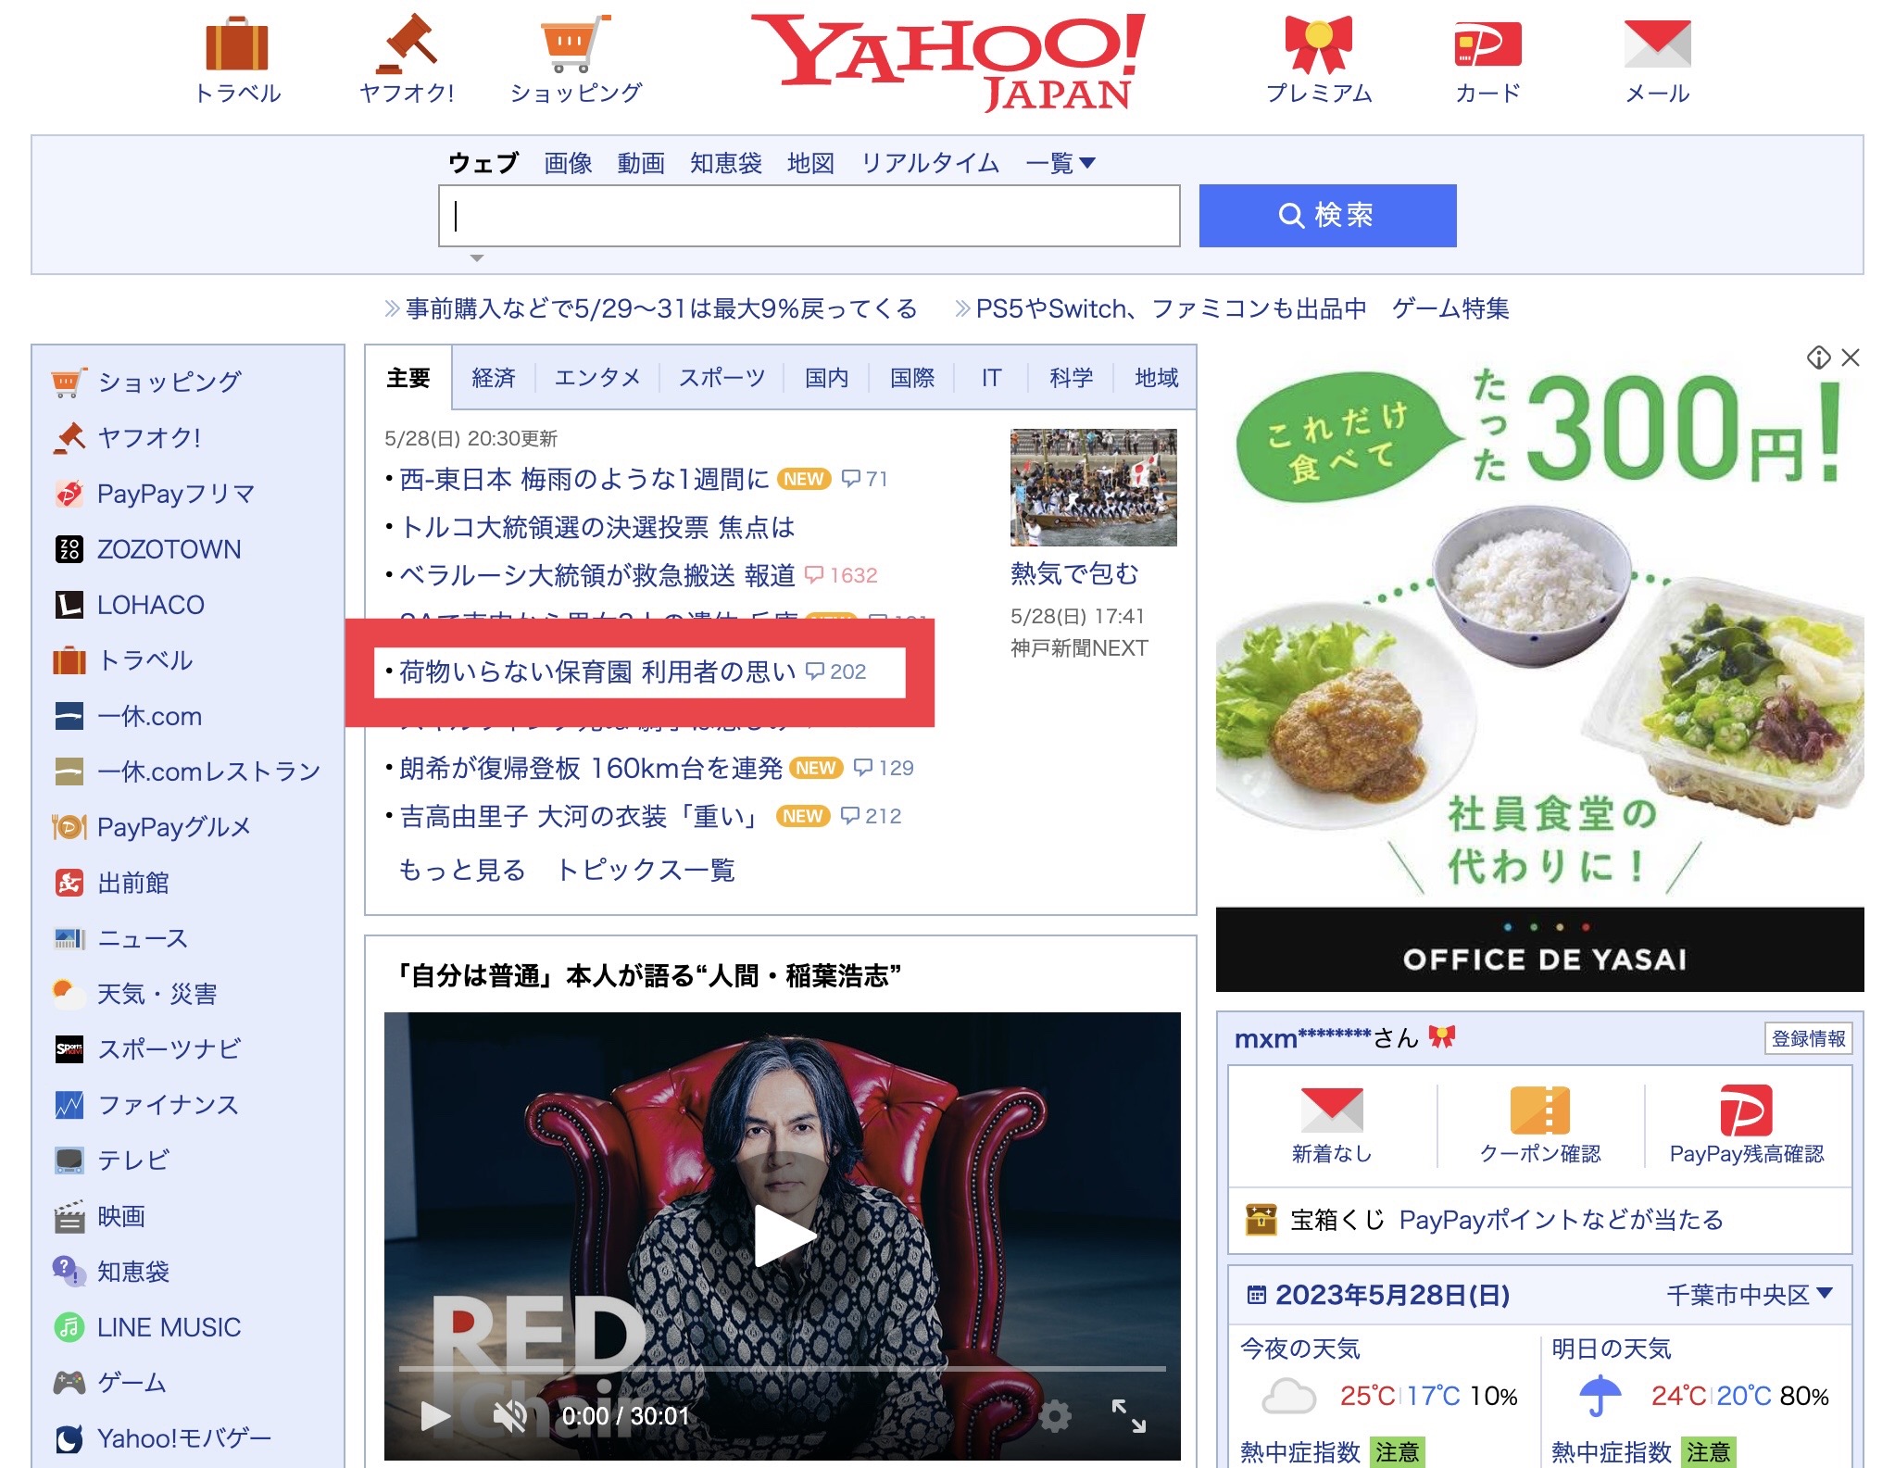This screenshot has width=1895, height=1468.
Task: Open 出前館 in the sidebar
Action: pyautogui.click(x=133, y=883)
